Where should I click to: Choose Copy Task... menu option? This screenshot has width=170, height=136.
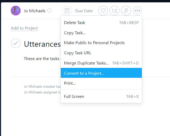tap(75, 33)
